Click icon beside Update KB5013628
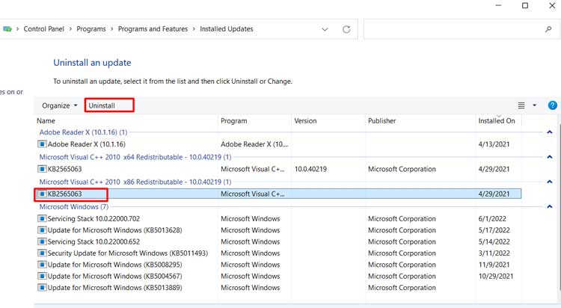The height and width of the screenshot is (308, 561). (x=42, y=230)
